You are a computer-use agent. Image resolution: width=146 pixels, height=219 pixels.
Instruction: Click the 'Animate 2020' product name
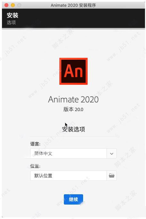click(x=73, y=99)
